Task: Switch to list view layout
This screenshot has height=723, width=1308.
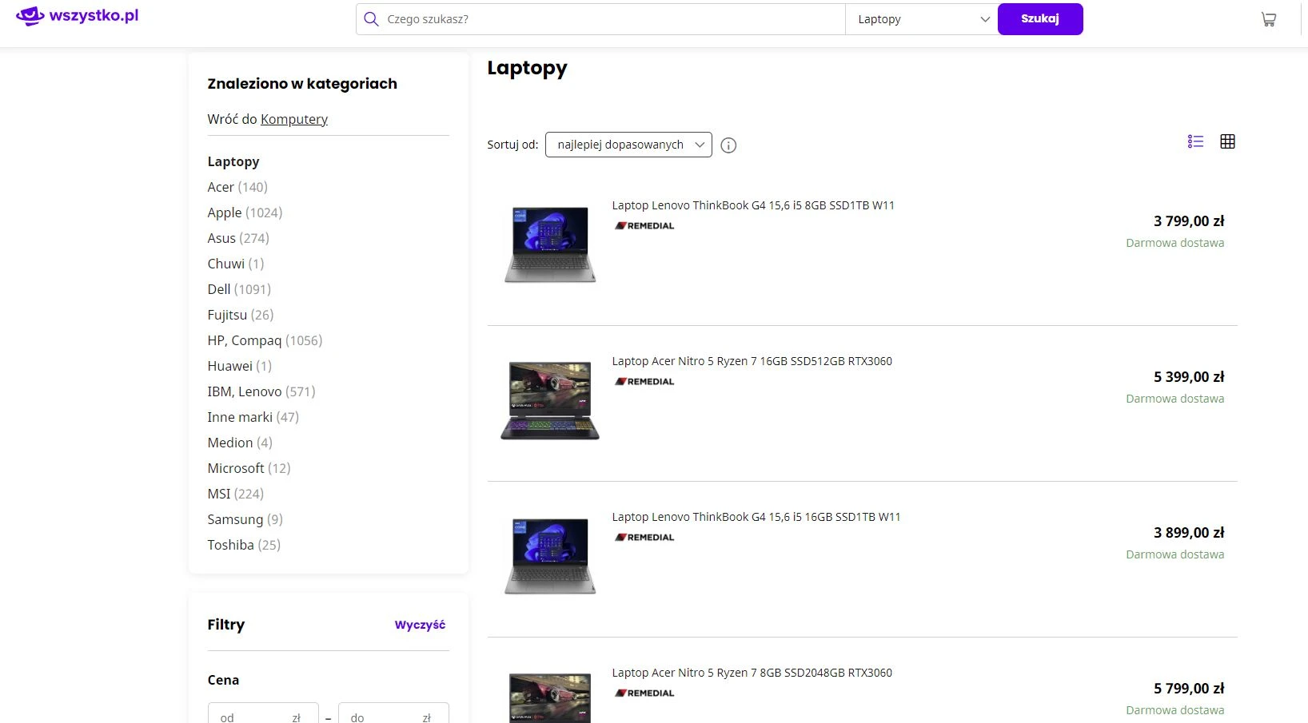Action: pyautogui.click(x=1195, y=141)
